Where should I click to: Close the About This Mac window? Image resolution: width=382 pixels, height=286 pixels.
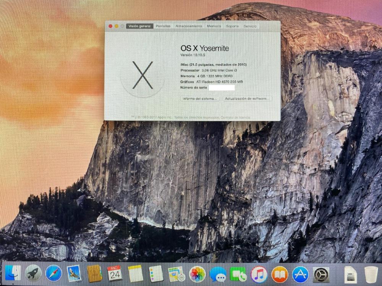tap(110, 26)
